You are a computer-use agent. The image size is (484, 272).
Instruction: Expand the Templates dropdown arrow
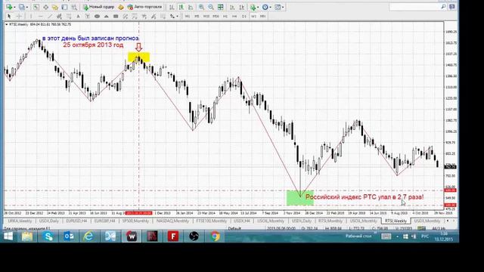pos(282,7)
